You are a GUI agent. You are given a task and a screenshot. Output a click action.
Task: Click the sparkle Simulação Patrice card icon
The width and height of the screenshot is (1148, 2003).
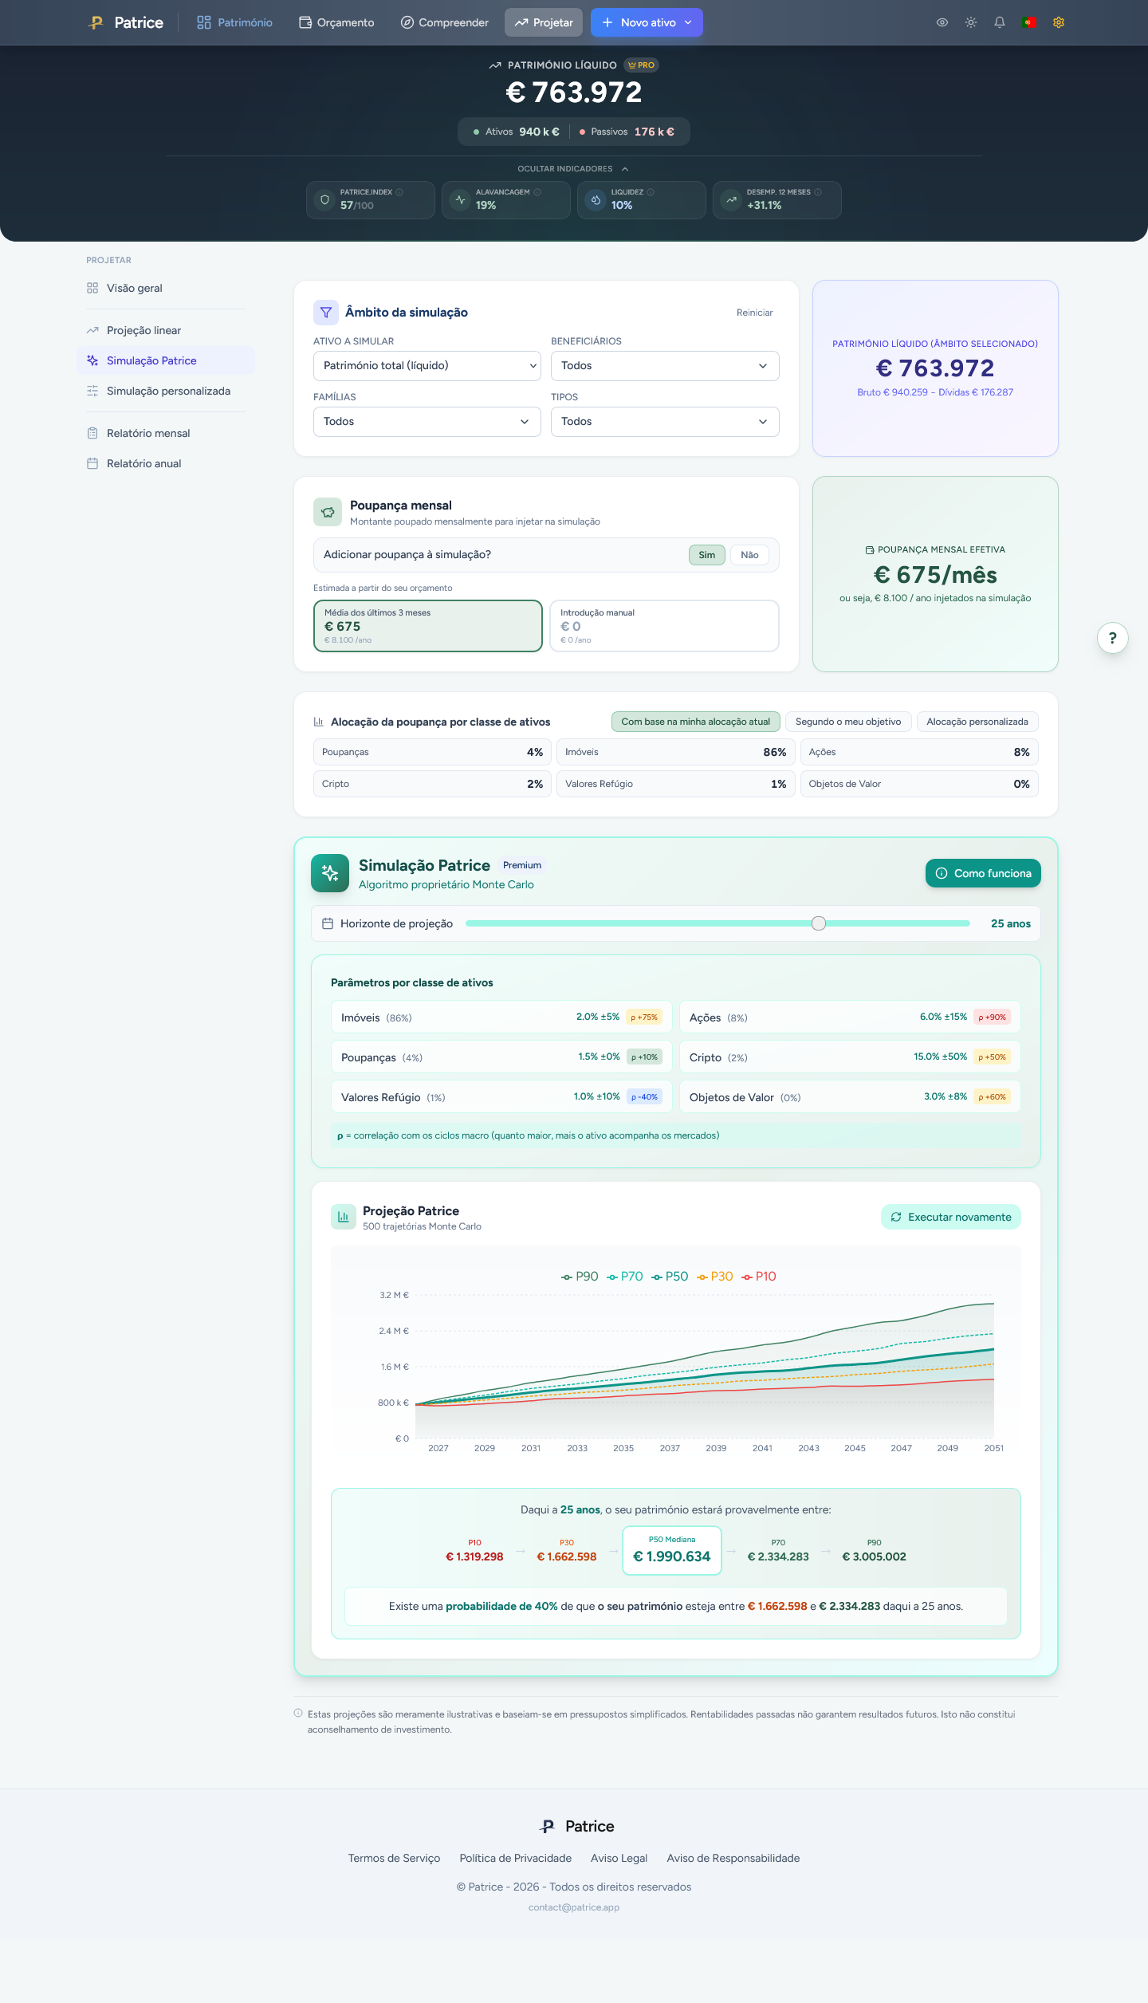(330, 873)
